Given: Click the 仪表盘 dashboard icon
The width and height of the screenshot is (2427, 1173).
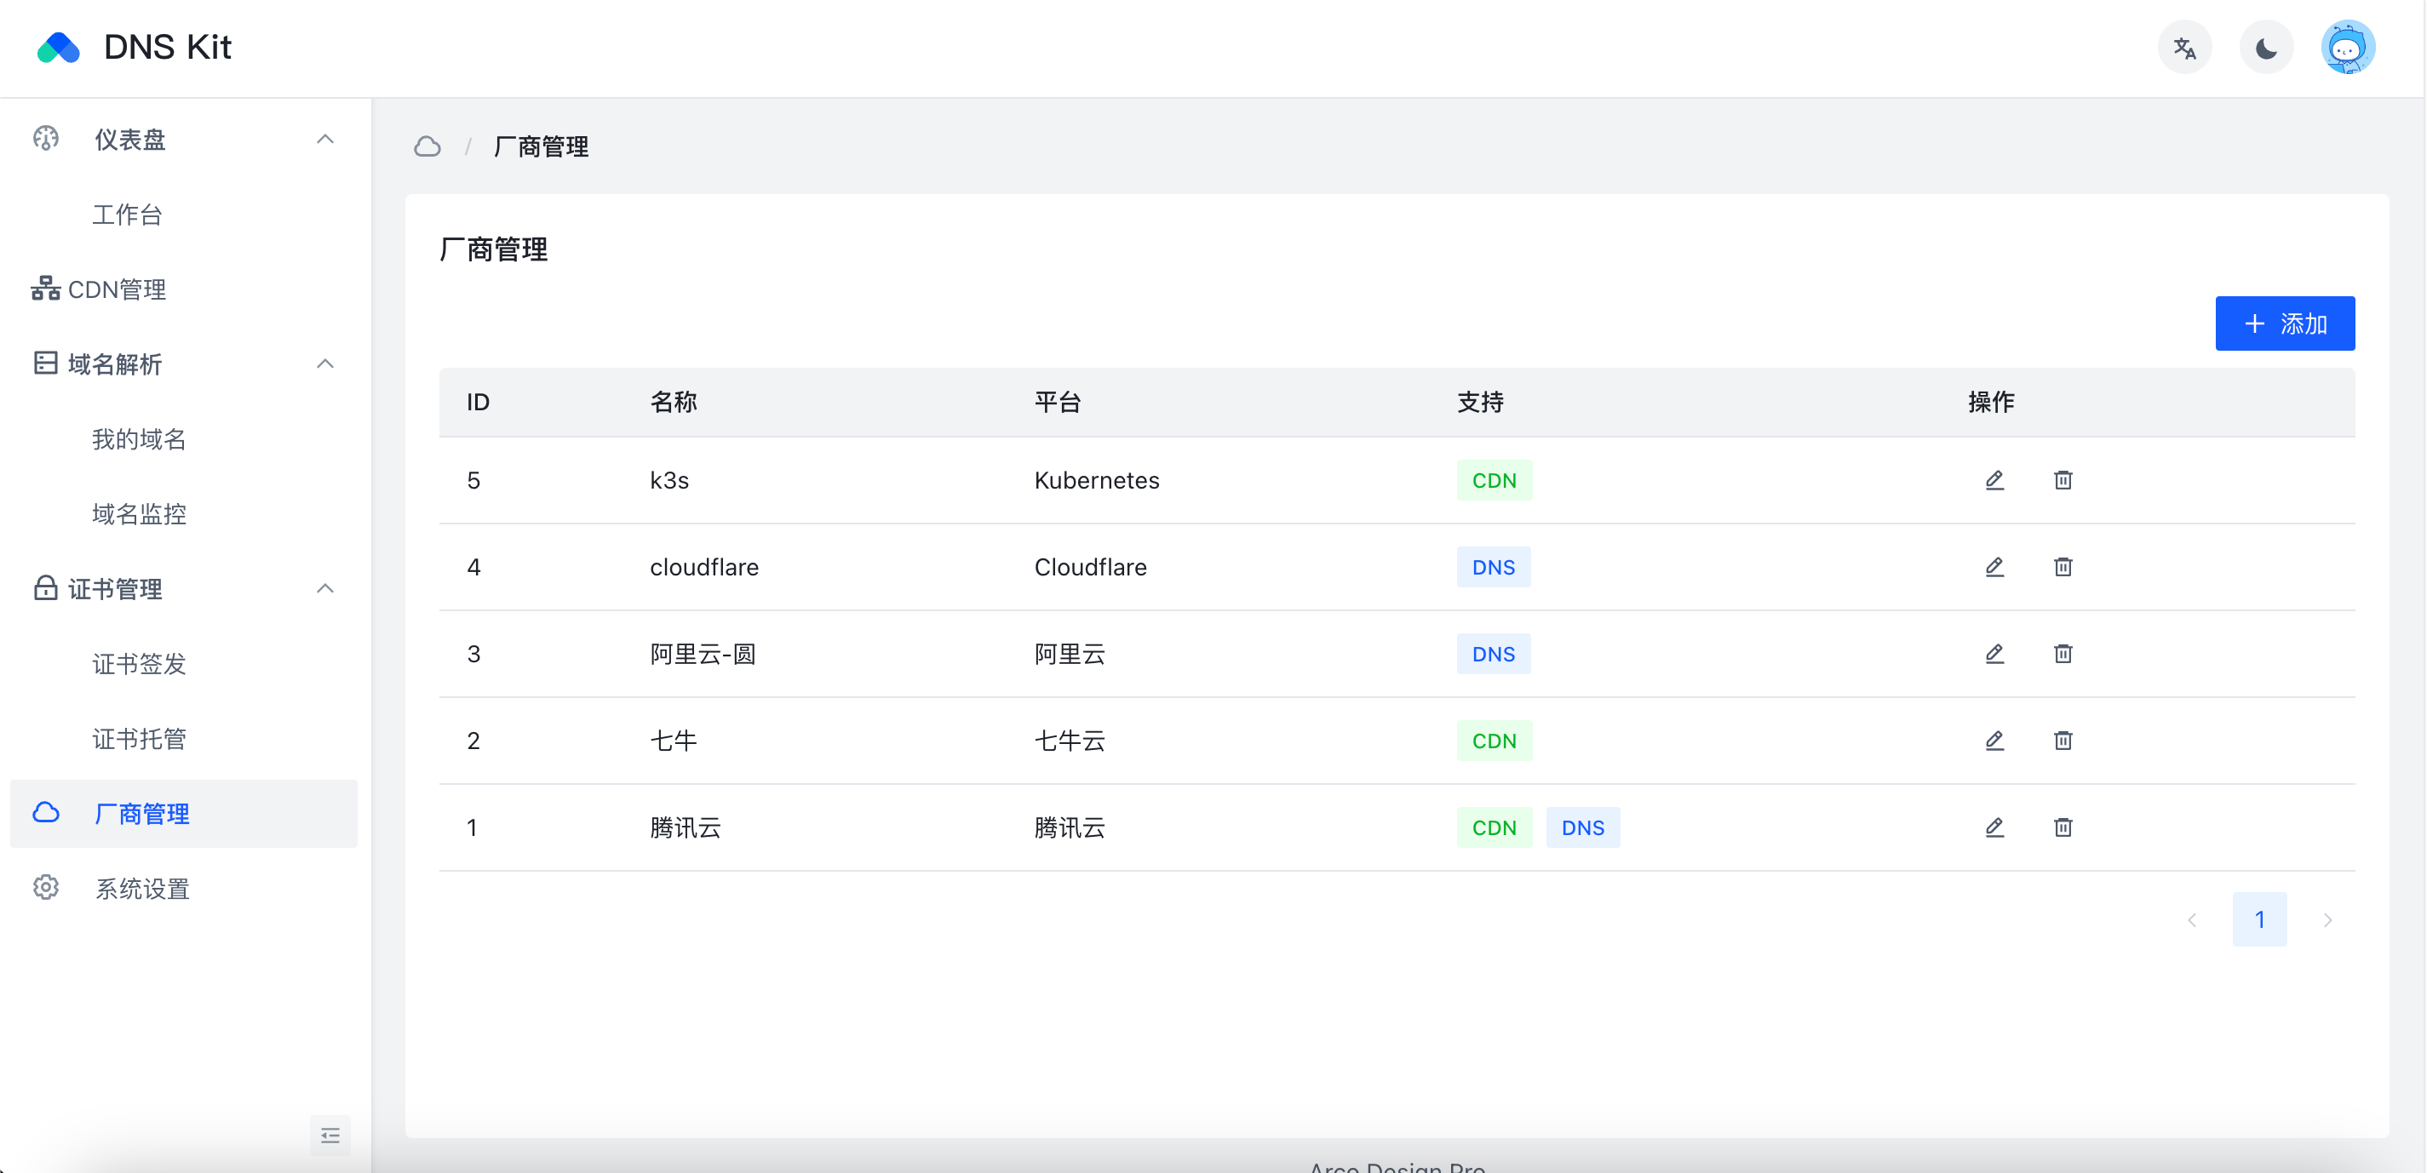Looking at the screenshot, I should [x=45, y=140].
